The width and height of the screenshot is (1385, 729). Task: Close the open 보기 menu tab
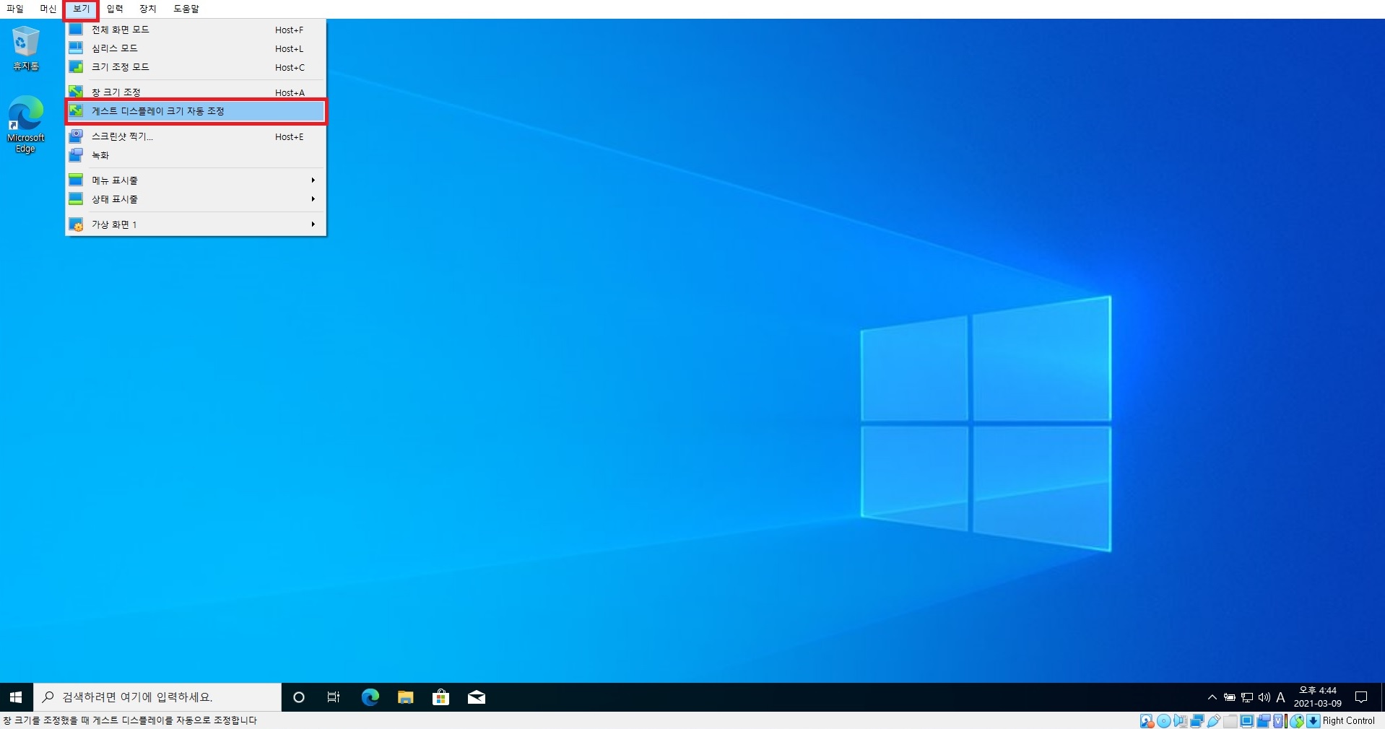coord(82,9)
